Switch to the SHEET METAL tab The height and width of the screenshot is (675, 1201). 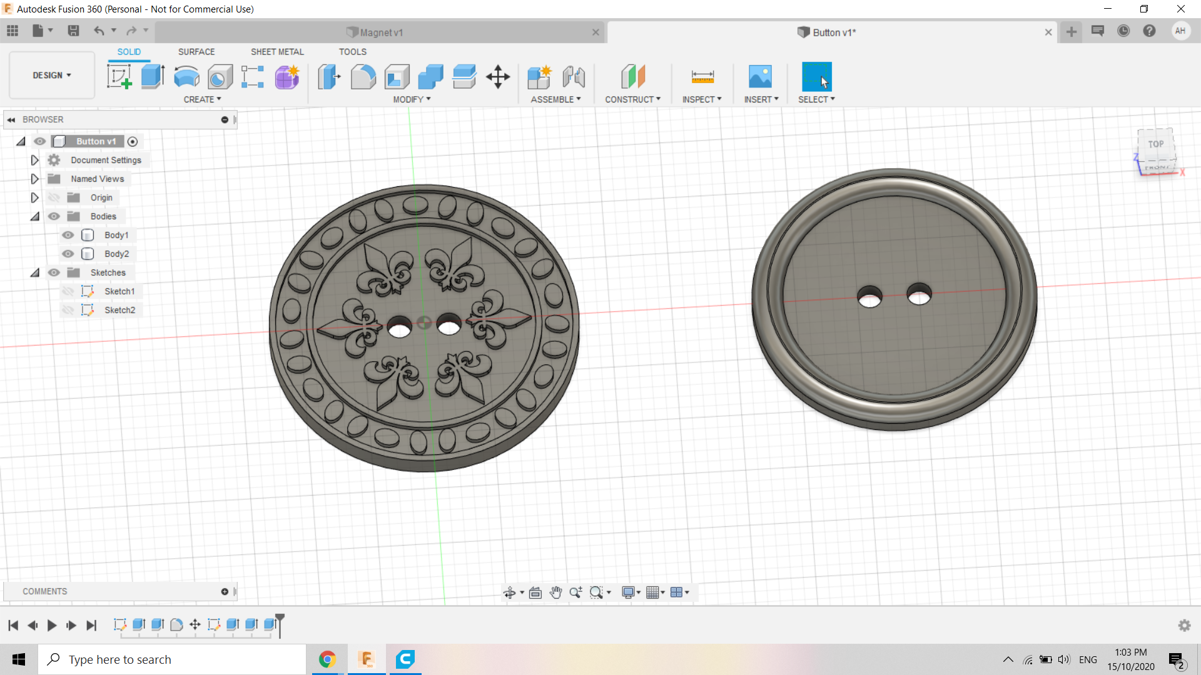pyautogui.click(x=277, y=51)
